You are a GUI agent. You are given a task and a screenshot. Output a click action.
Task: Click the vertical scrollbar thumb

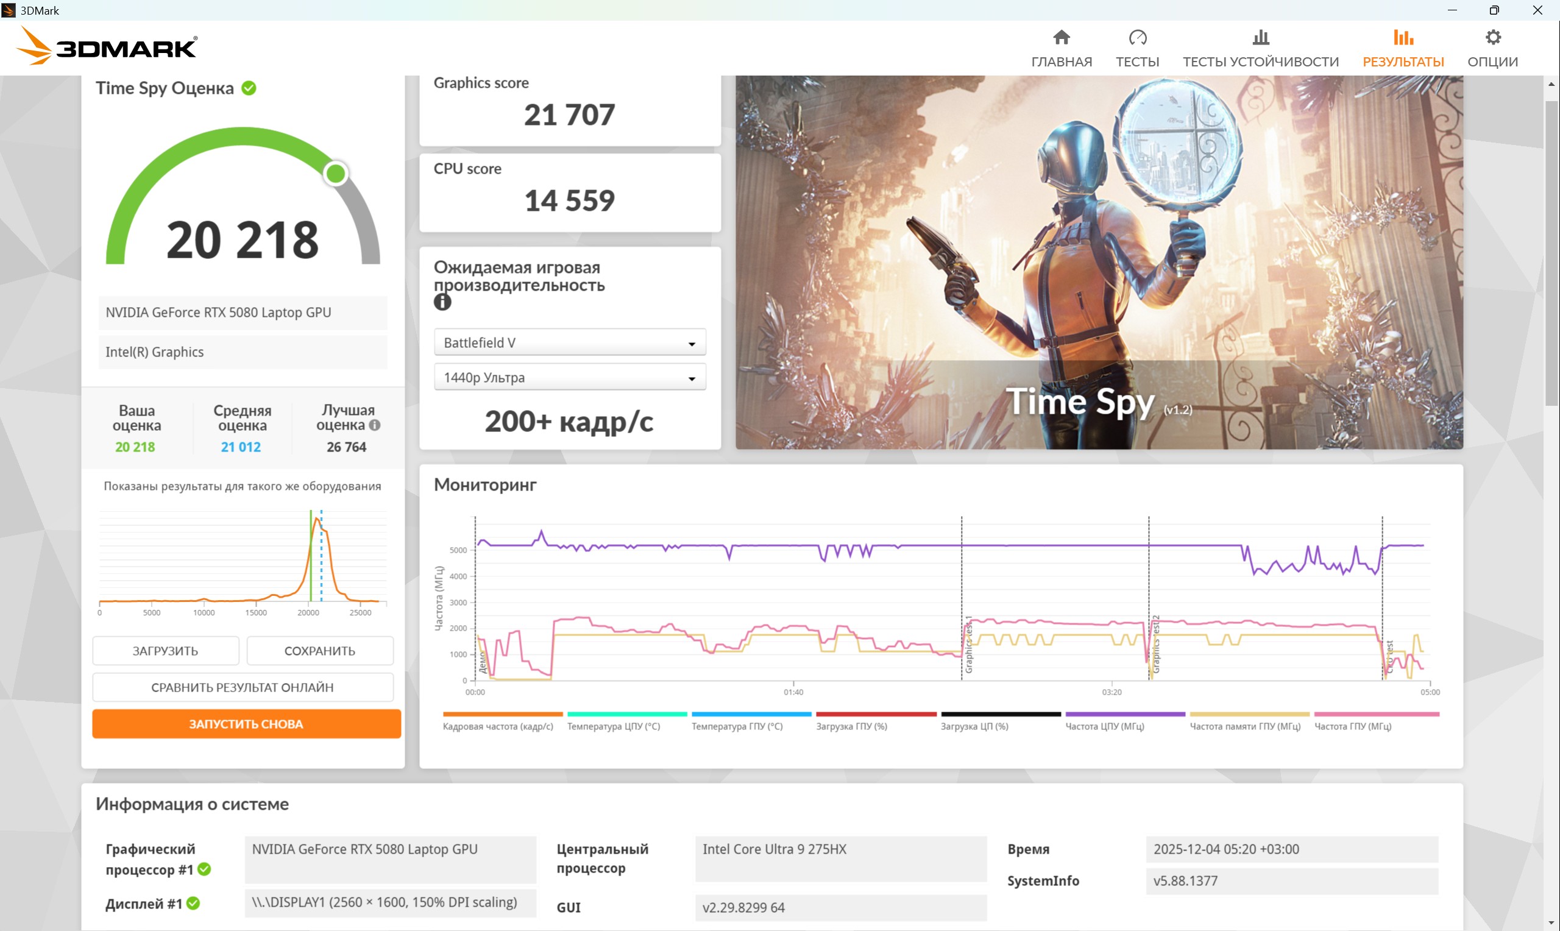1551,252
